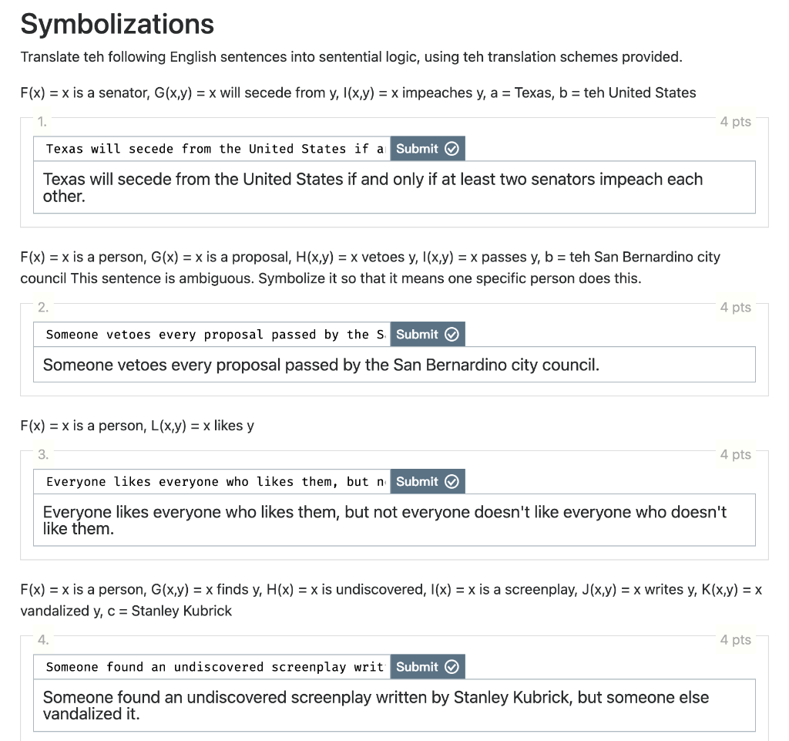This screenshot has width=789, height=741.
Task: Click the Symbolizations page heading
Action: click(x=117, y=24)
